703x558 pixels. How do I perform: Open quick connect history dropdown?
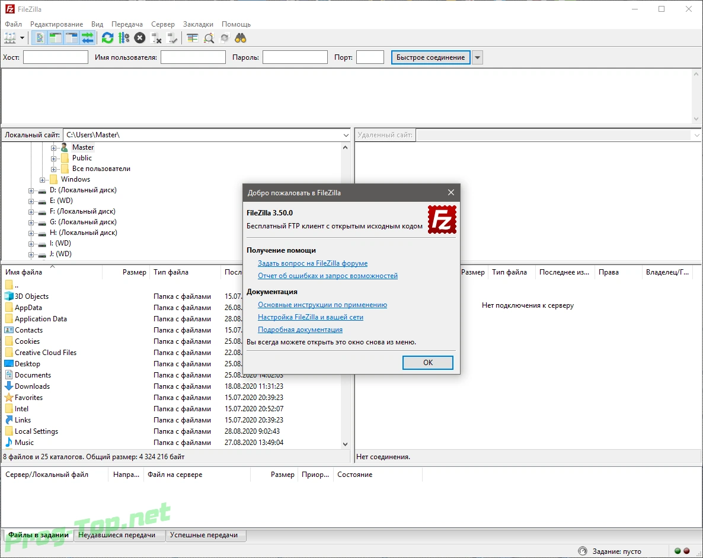(x=478, y=57)
